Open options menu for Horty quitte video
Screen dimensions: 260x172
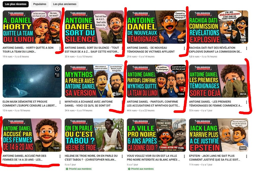click(60, 48)
